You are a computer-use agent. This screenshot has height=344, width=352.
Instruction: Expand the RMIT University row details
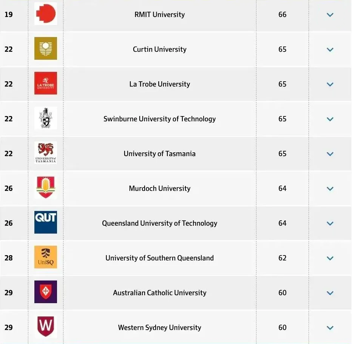coord(330,15)
